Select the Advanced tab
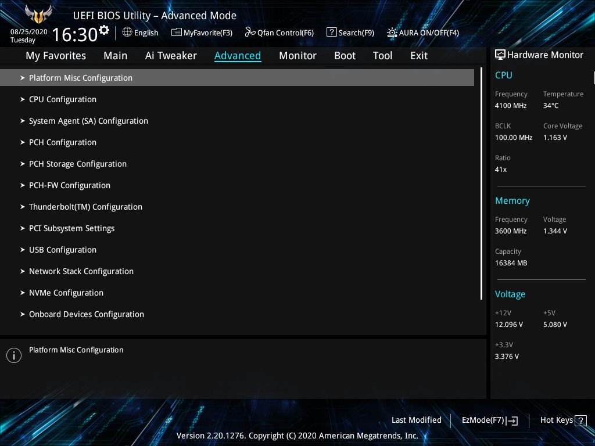 [238, 56]
